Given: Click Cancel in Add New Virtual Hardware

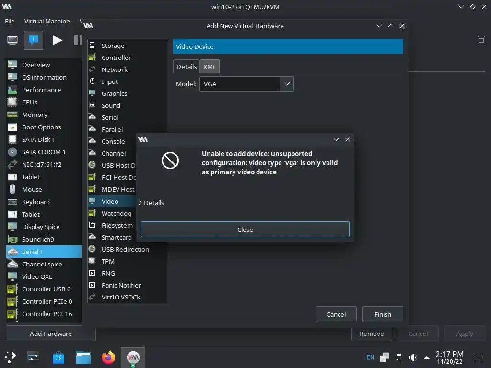Looking at the screenshot, I should pyautogui.click(x=336, y=314).
